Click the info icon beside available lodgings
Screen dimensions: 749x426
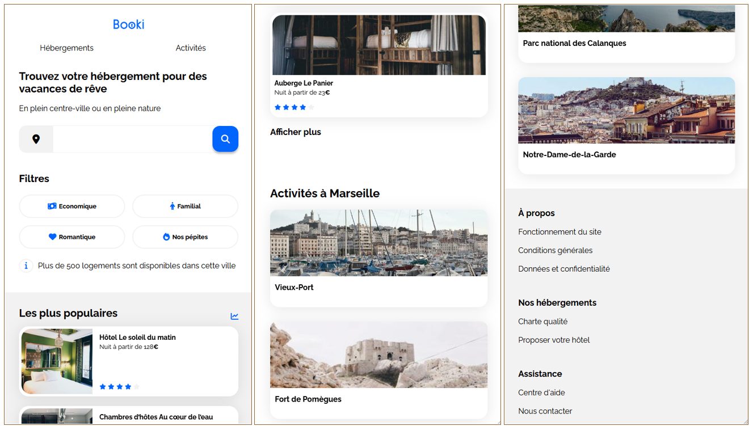(26, 265)
